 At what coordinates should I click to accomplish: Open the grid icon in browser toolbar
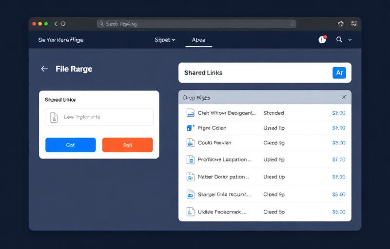point(354,23)
